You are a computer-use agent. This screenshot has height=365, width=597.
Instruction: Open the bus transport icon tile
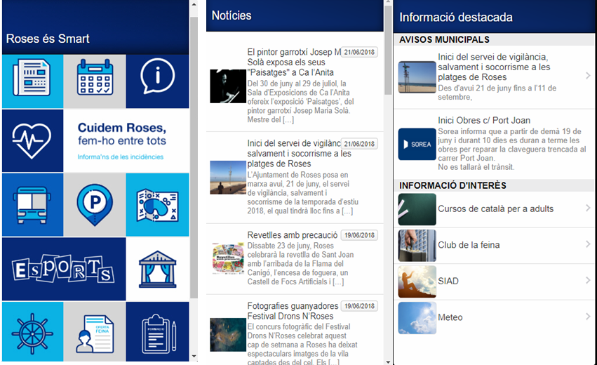coord(32,204)
